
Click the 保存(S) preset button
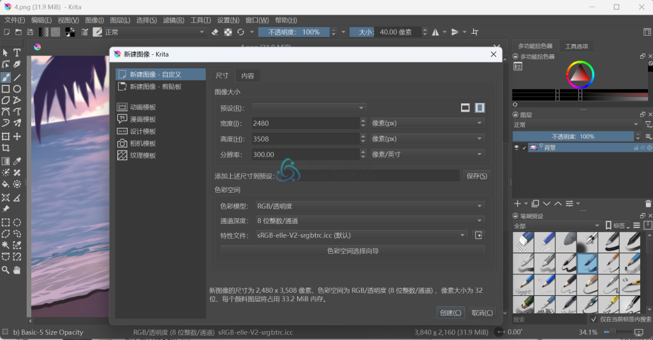(477, 176)
